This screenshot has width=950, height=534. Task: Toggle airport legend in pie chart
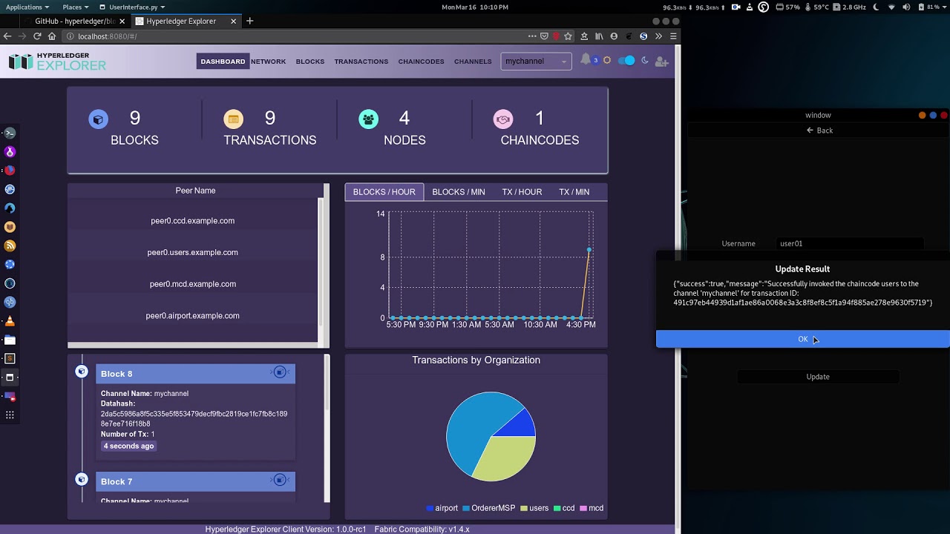click(x=442, y=508)
